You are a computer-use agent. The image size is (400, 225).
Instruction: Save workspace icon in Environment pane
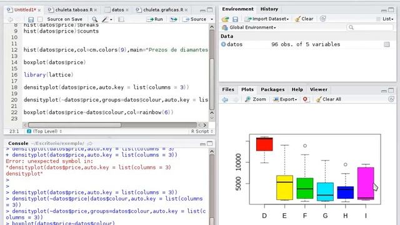click(x=235, y=19)
